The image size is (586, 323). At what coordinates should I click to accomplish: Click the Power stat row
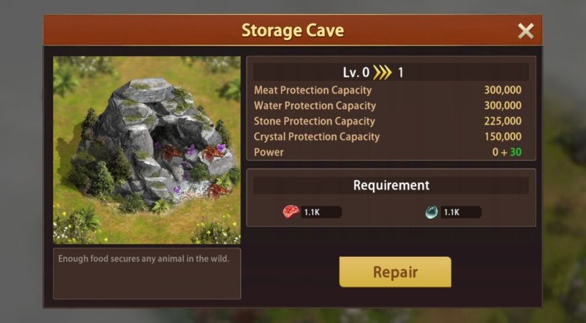coord(387,152)
